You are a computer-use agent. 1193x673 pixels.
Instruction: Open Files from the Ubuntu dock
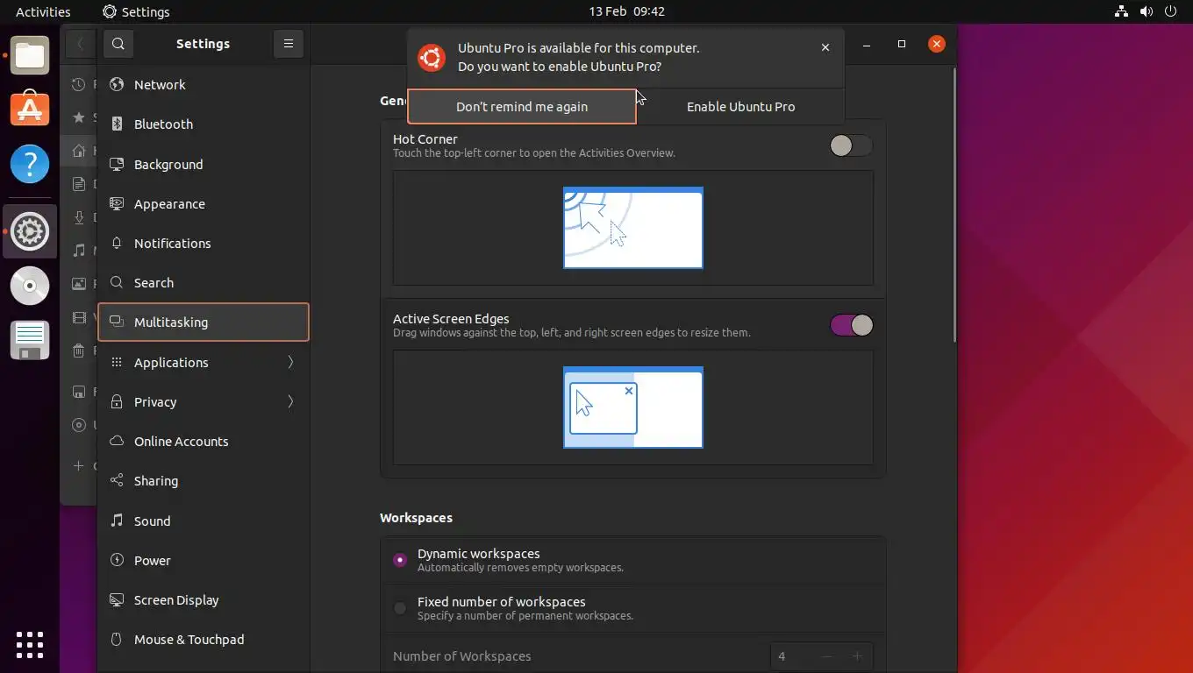30,56
